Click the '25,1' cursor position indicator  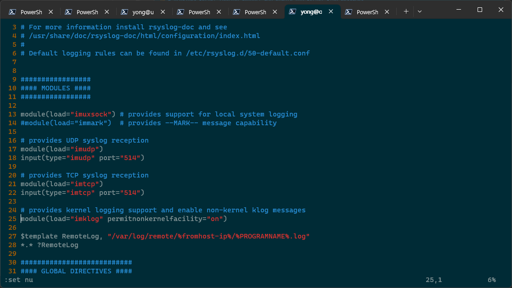coord(433,280)
